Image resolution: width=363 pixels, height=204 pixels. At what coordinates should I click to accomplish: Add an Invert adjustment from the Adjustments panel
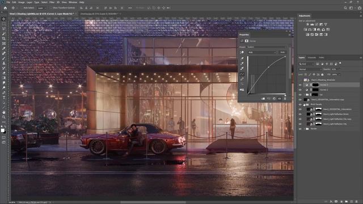coord(307,35)
